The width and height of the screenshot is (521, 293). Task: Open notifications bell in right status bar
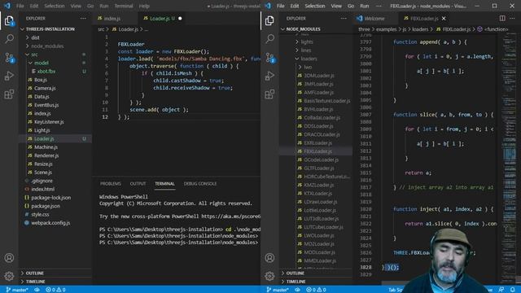pyautogui.click(x=513, y=290)
